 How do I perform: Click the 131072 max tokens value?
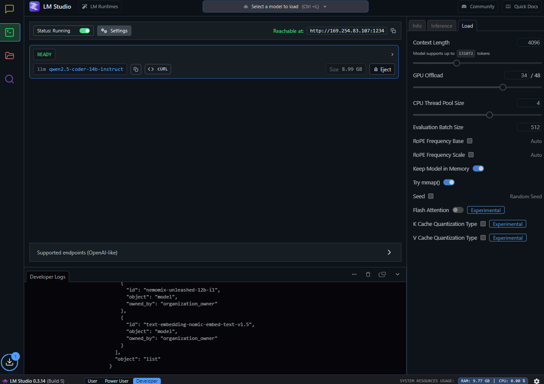(466, 54)
